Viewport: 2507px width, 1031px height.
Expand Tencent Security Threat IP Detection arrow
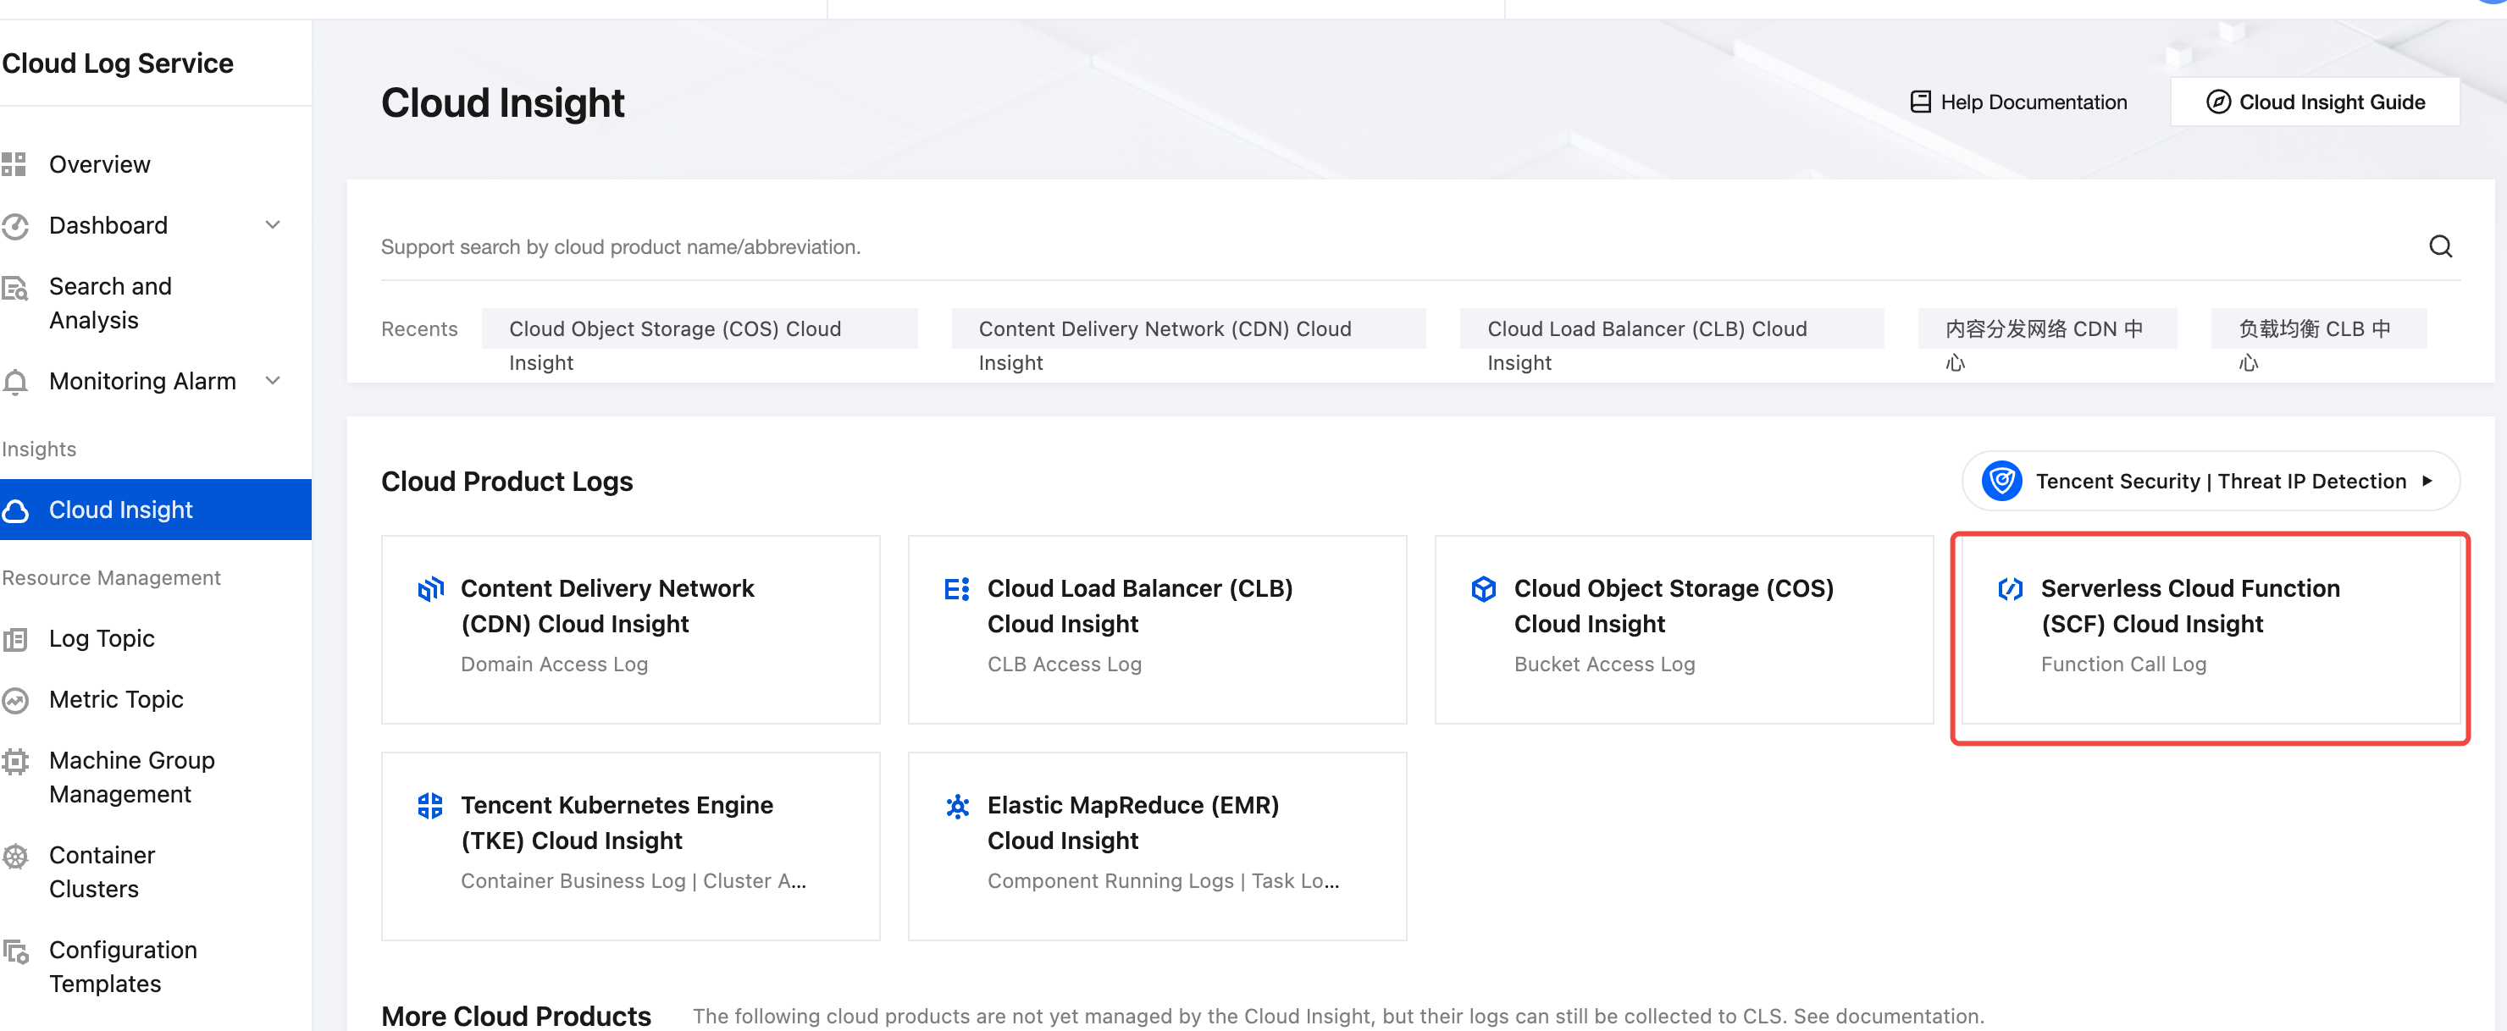[x=2427, y=481]
